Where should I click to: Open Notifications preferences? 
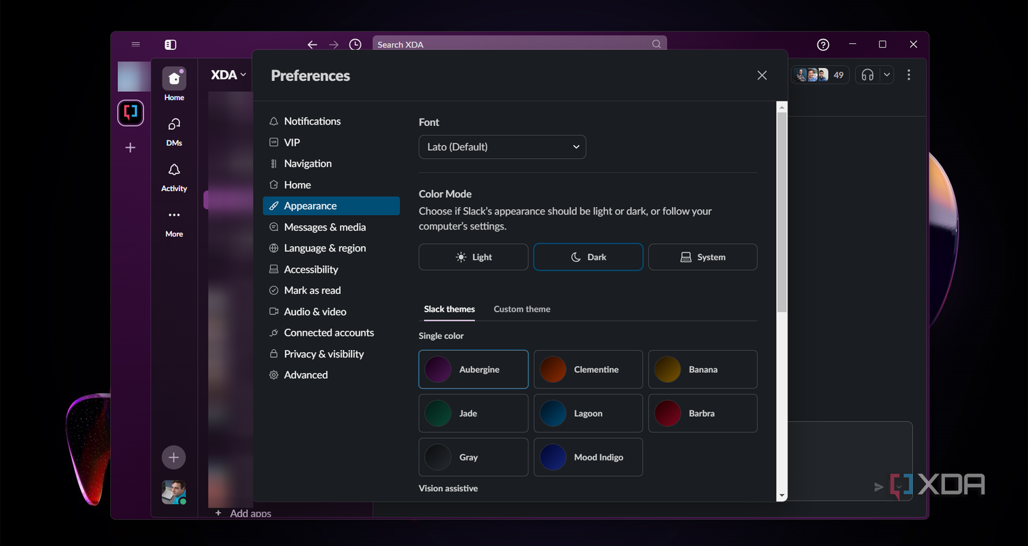point(332,121)
